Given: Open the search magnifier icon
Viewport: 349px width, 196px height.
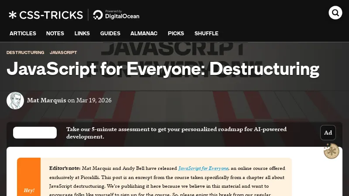Looking at the screenshot, I should 335,13.
